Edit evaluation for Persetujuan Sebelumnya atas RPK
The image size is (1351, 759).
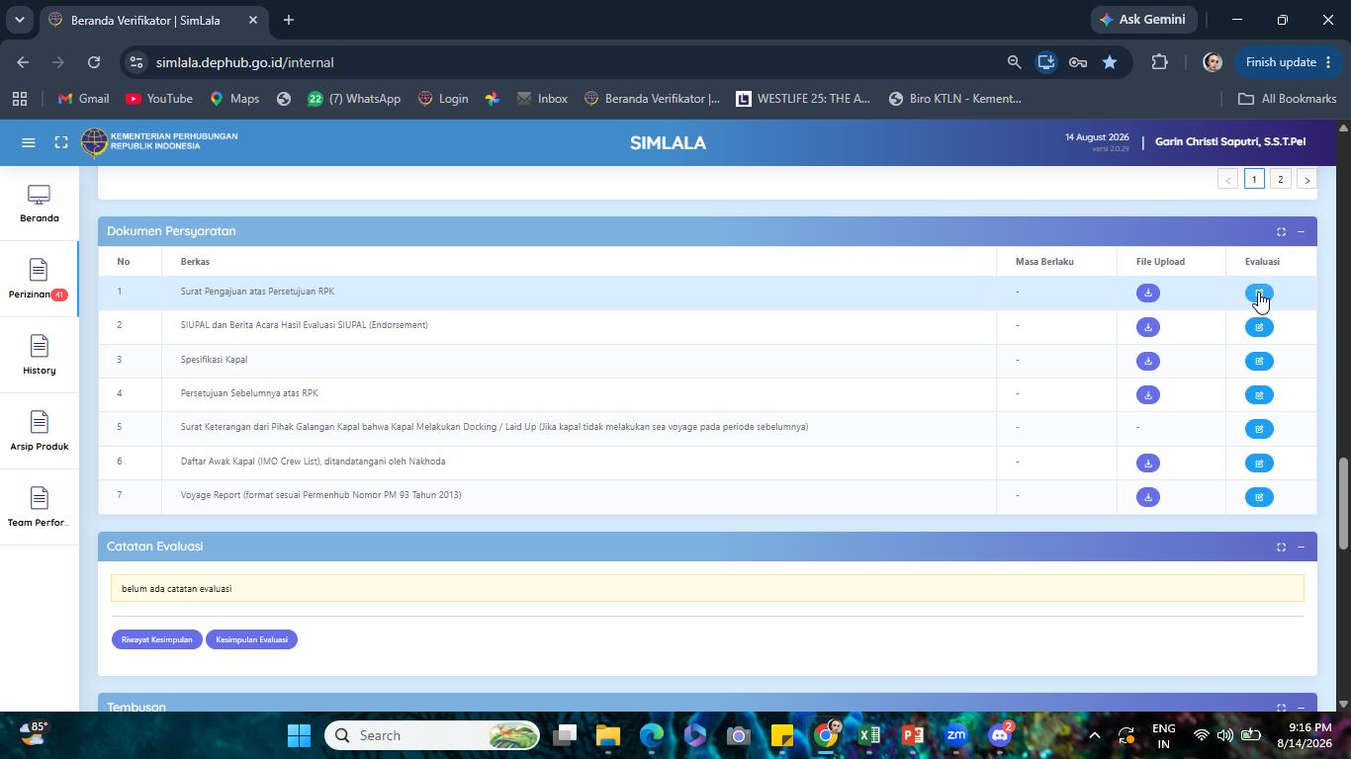tap(1259, 395)
